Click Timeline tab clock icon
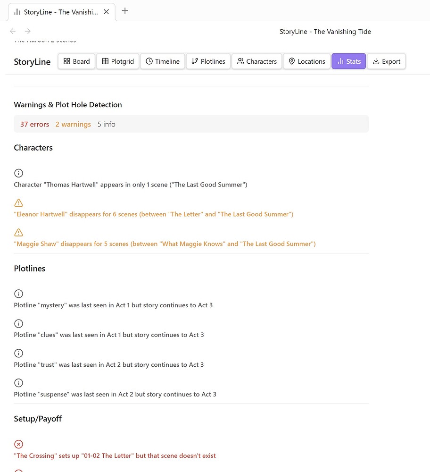The image size is (430, 472). 149,61
